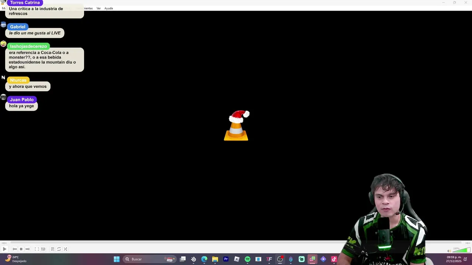Open the blue diamond app in the taskbar
This screenshot has width=472, height=265.
tap(291, 259)
